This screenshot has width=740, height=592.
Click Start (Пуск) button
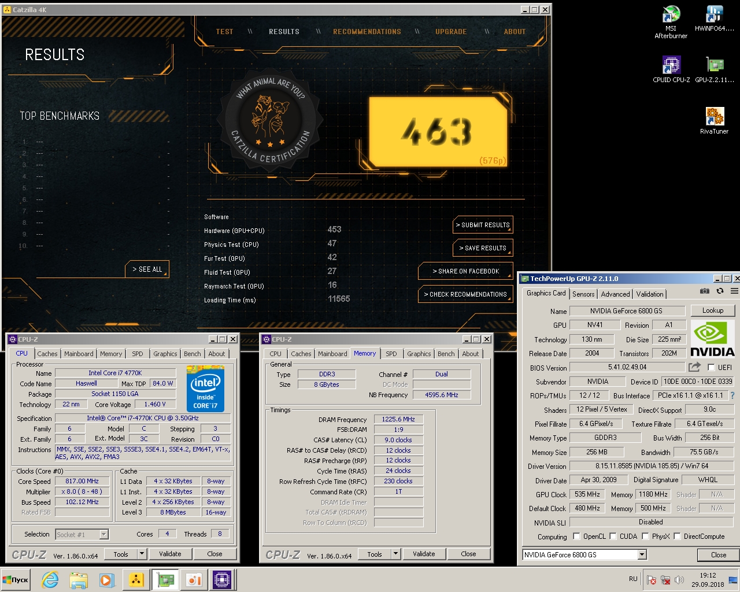tap(16, 580)
